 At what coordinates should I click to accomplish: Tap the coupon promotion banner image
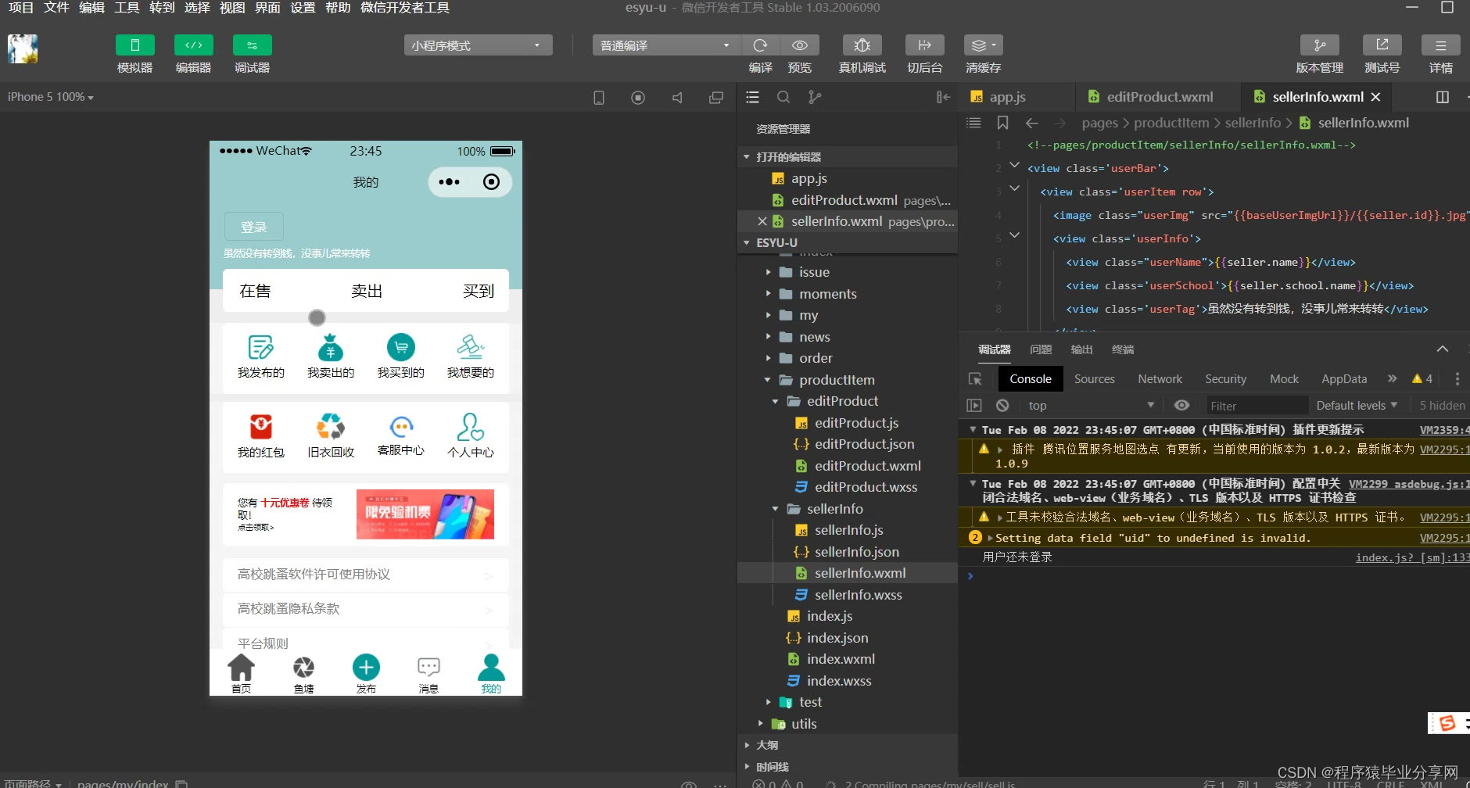(425, 514)
